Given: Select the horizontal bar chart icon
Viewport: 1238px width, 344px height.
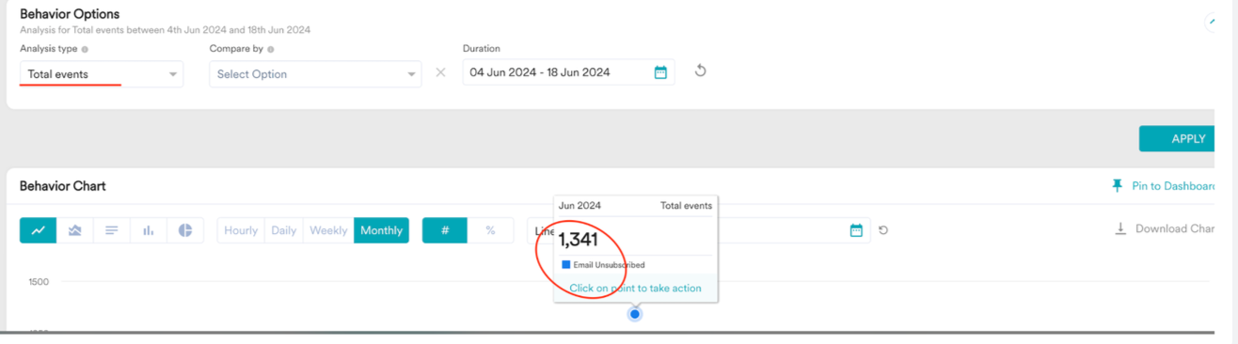Looking at the screenshot, I should (x=112, y=230).
